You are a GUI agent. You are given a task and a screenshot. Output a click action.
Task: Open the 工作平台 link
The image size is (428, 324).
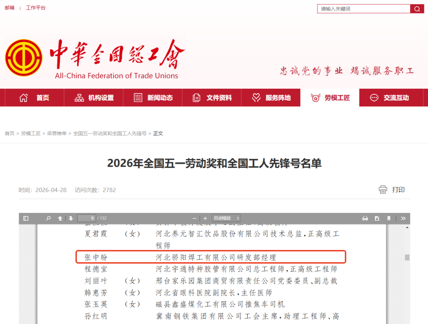point(36,8)
